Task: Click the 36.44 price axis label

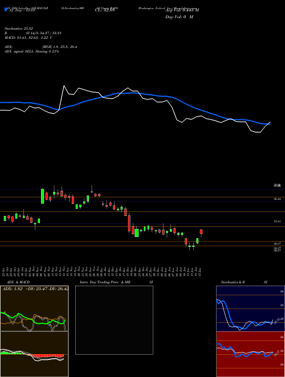Action: (277, 199)
